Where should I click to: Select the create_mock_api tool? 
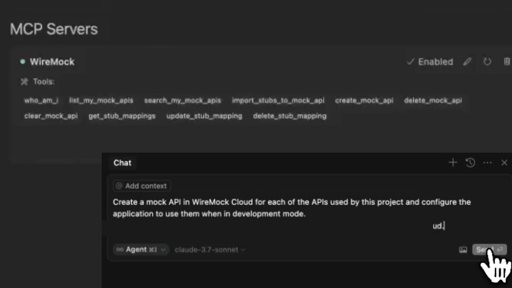(364, 100)
